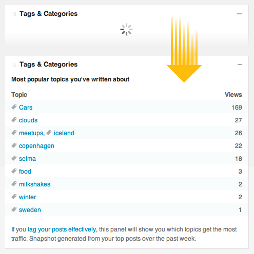
Task: Open the sweden tag link
Action: coord(30,210)
